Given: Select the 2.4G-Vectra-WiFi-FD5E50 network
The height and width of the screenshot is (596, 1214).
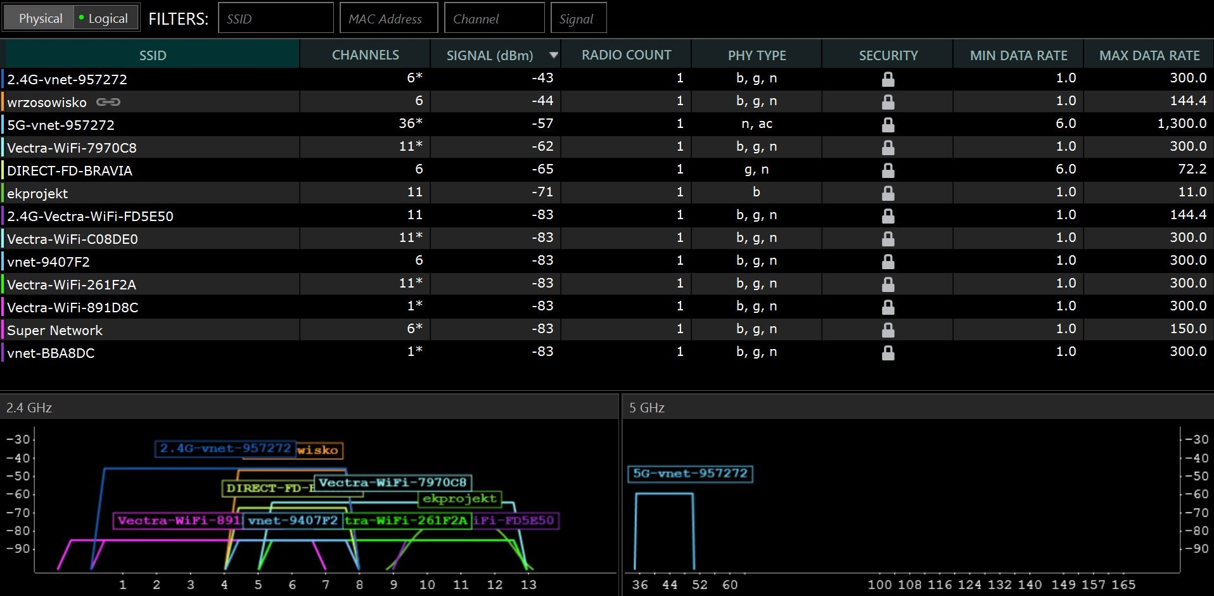Looking at the screenshot, I should (x=607, y=215).
